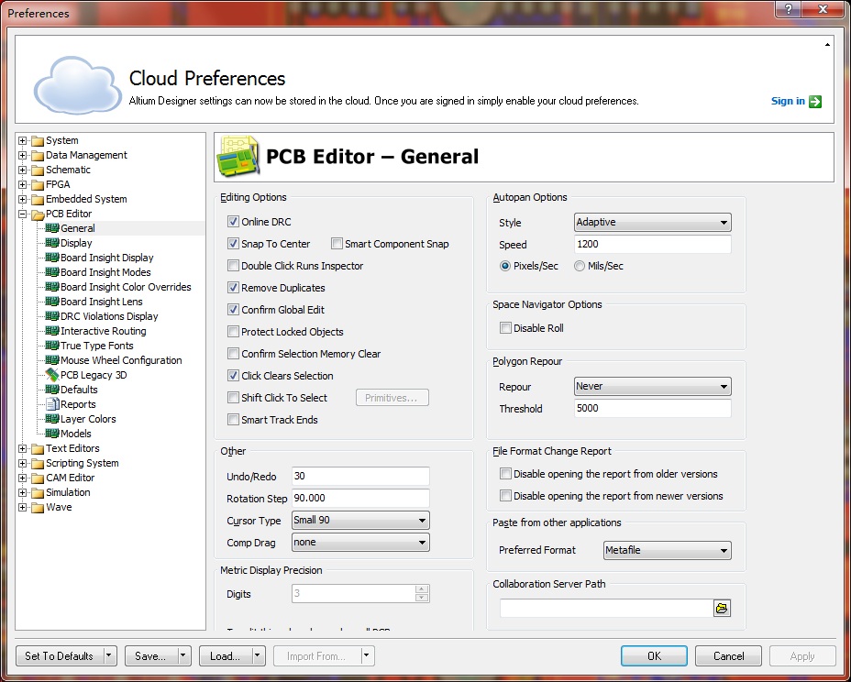
Task: Click the Rotation Step input field
Action: (360, 498)
